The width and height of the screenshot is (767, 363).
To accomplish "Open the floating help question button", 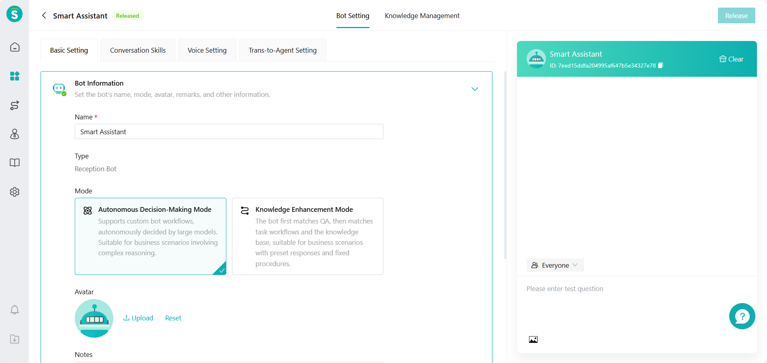I will pyautogui.click(x=742, y=316).
